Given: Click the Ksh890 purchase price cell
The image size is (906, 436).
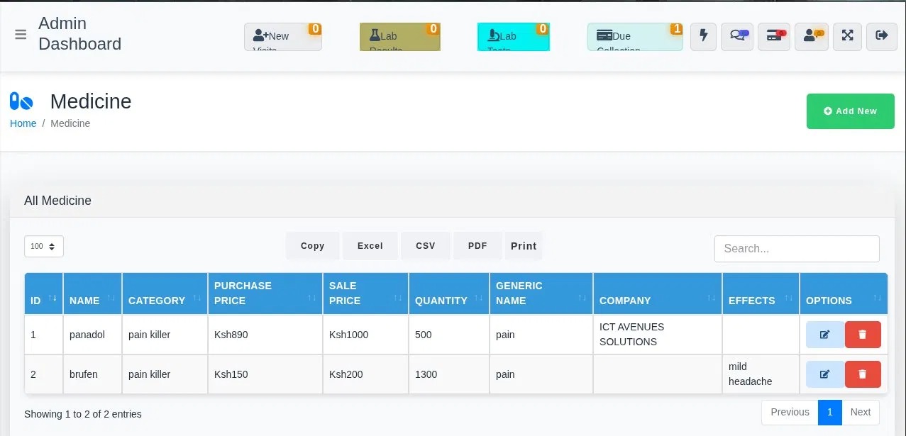Looking at the screenshot, I should [265, 335].
